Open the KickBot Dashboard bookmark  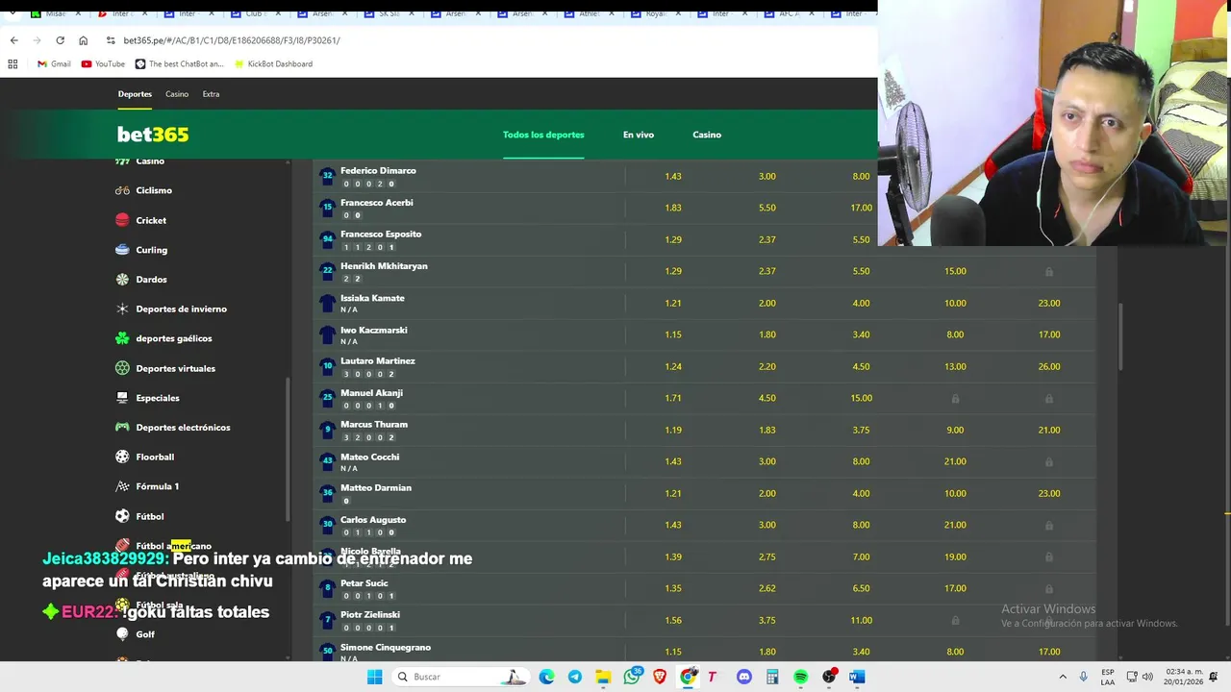(x=272, y=64)
